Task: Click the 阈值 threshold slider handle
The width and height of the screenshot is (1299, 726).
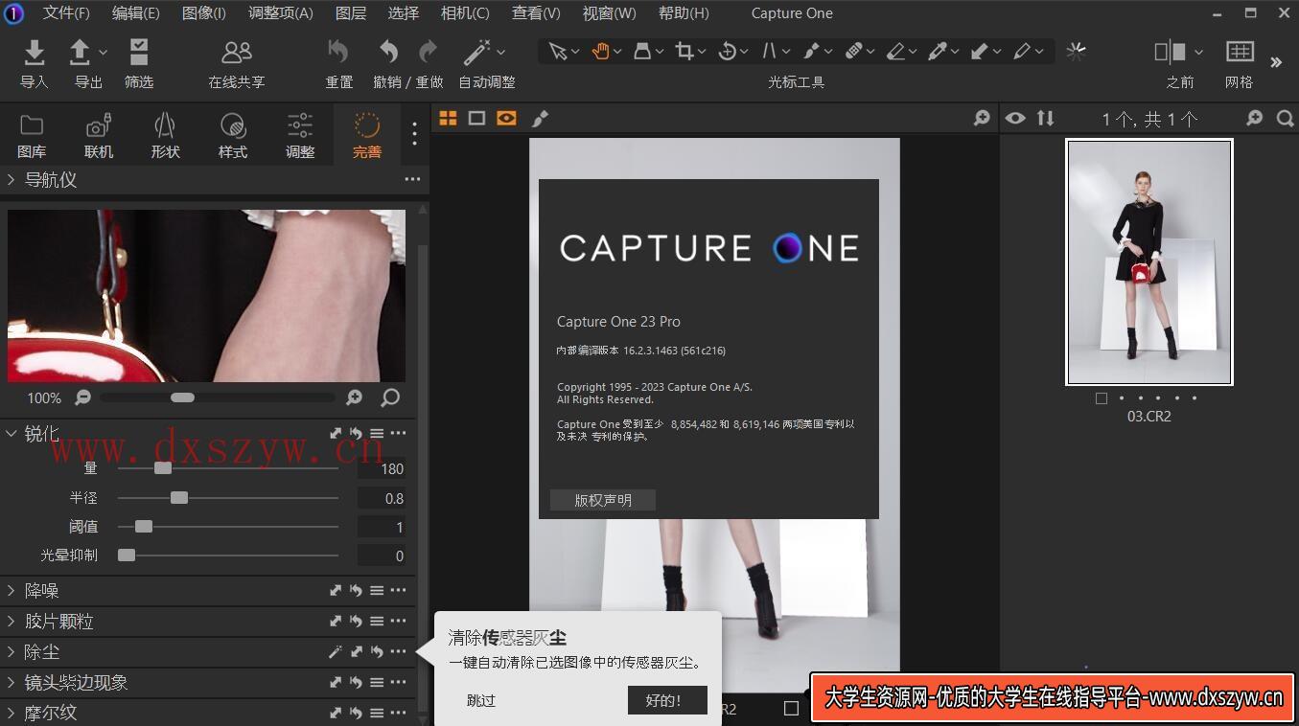Action: coord(144,526)
